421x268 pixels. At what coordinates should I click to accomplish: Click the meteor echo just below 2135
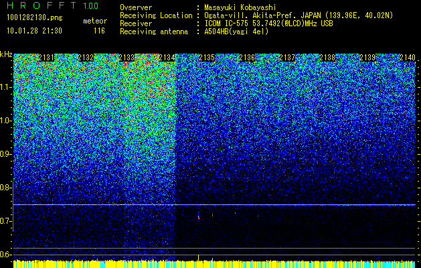(198, 216)
